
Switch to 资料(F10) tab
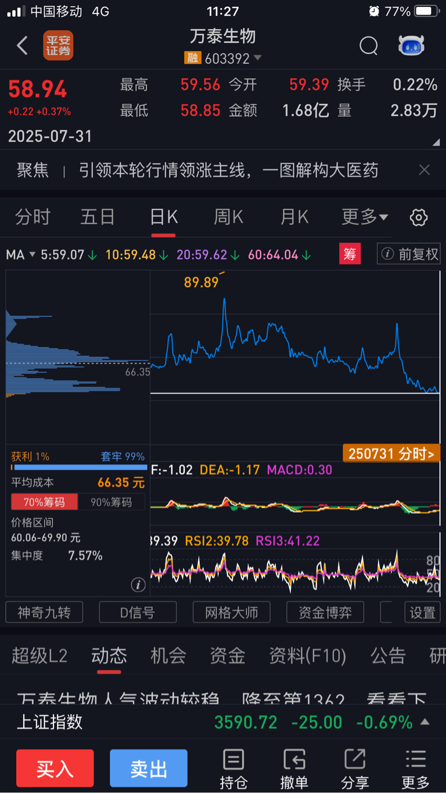pyautogui.click(x=308, y=656)
